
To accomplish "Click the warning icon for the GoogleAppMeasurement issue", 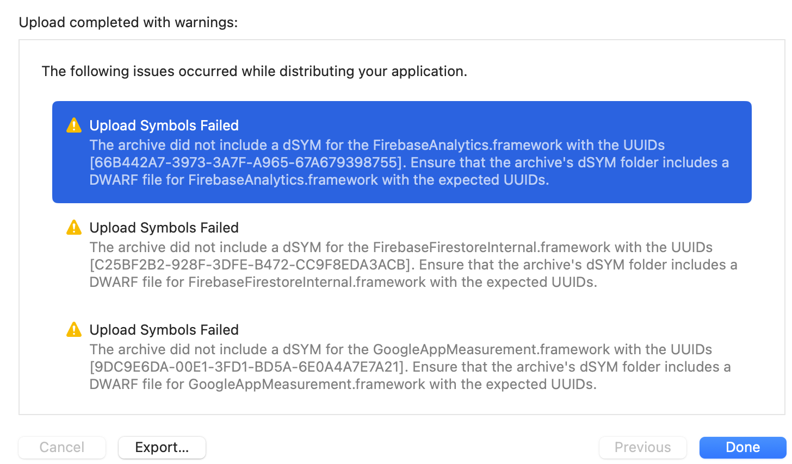I will tap(74, 330).
